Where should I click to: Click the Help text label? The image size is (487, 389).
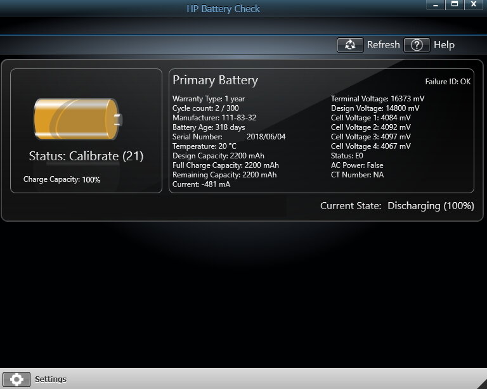point(444,45)
